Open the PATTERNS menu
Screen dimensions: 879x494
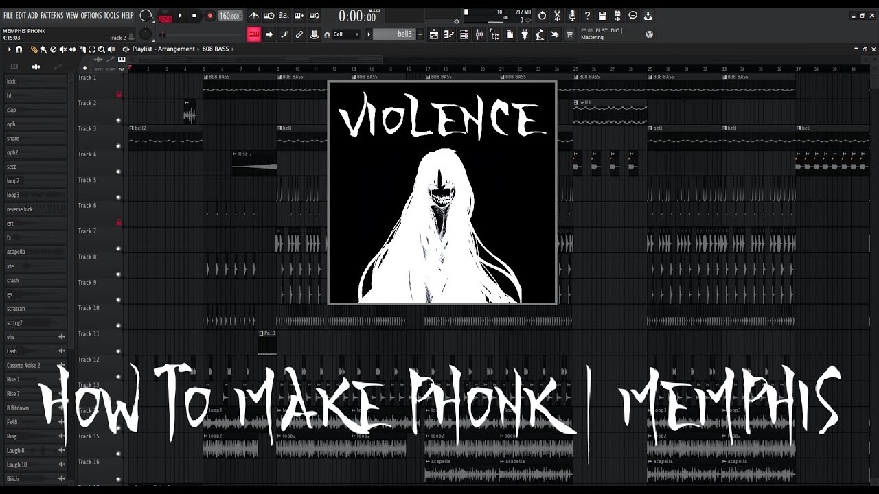[x=52, y=16]
